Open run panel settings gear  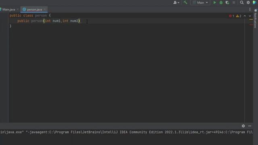point(243,126)
